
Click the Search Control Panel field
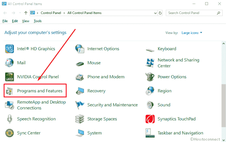tap(194, 13)
